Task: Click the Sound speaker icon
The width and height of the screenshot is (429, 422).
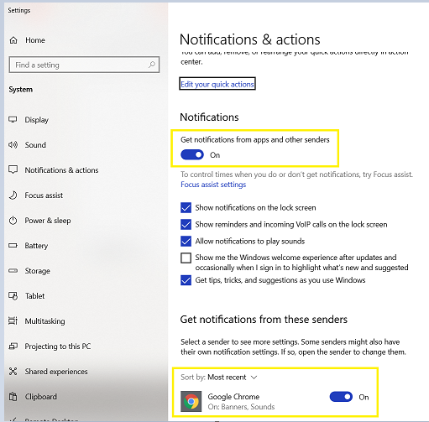Action: click(x=13, y=145)
